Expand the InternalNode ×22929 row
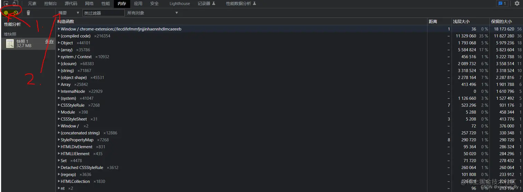Viewport: 523px width, 192px height. [59, 91]
